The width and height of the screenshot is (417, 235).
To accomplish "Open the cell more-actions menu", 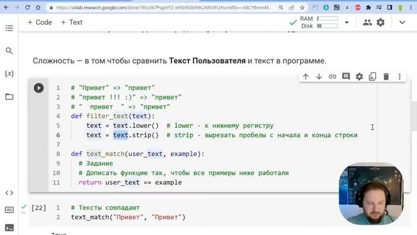I will pos(399,77).
